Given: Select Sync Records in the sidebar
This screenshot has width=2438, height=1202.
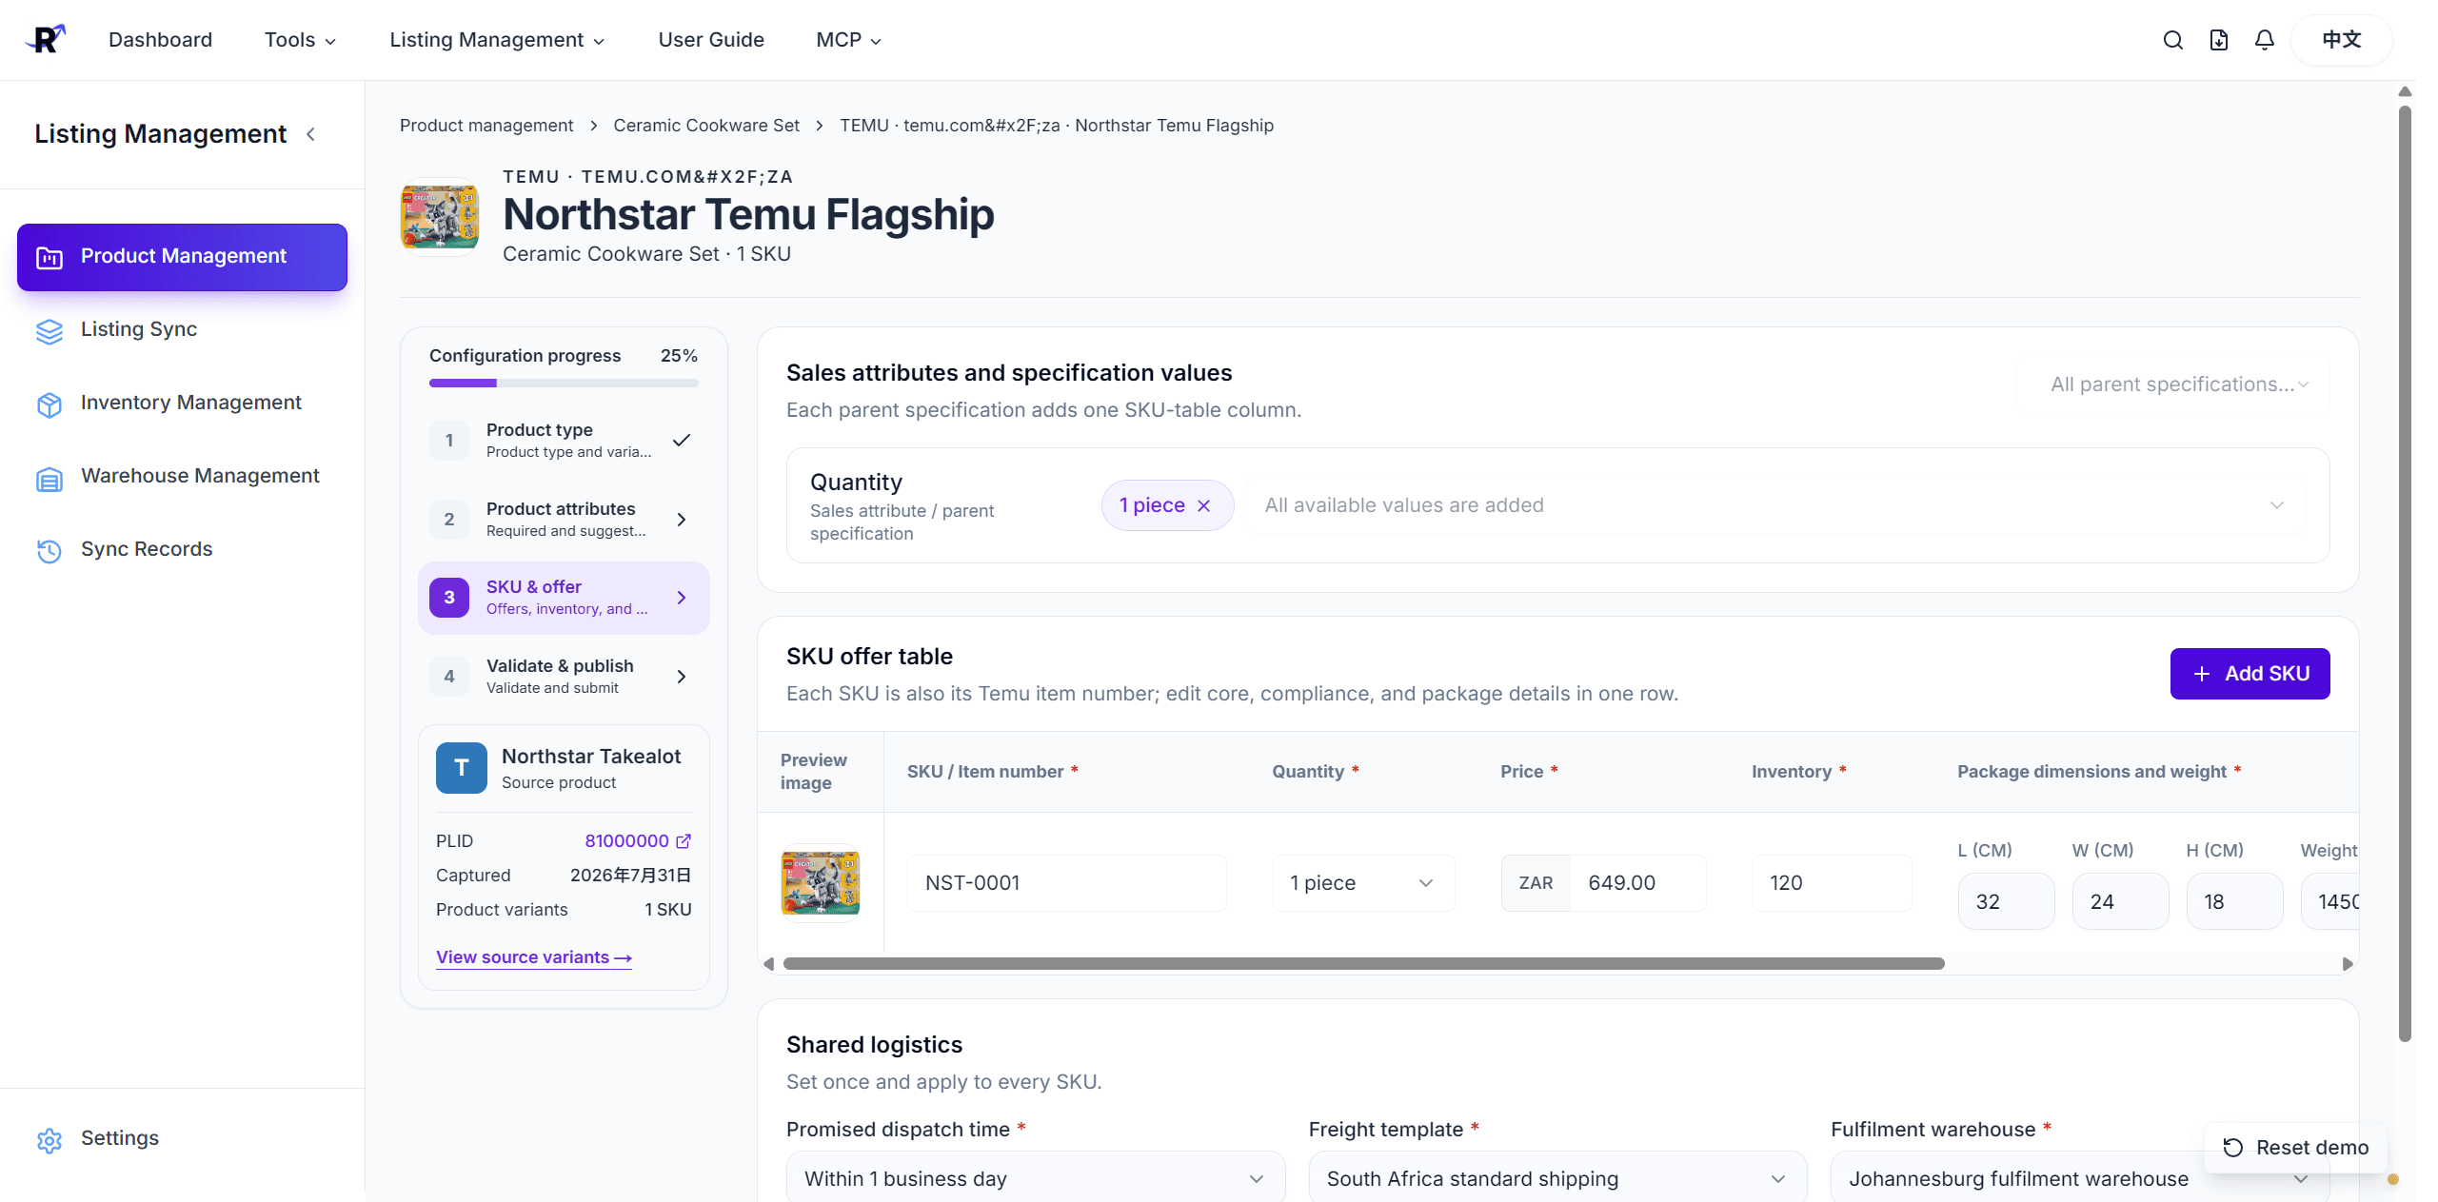Looking at the screenshot, I should (x=182, y=550).
